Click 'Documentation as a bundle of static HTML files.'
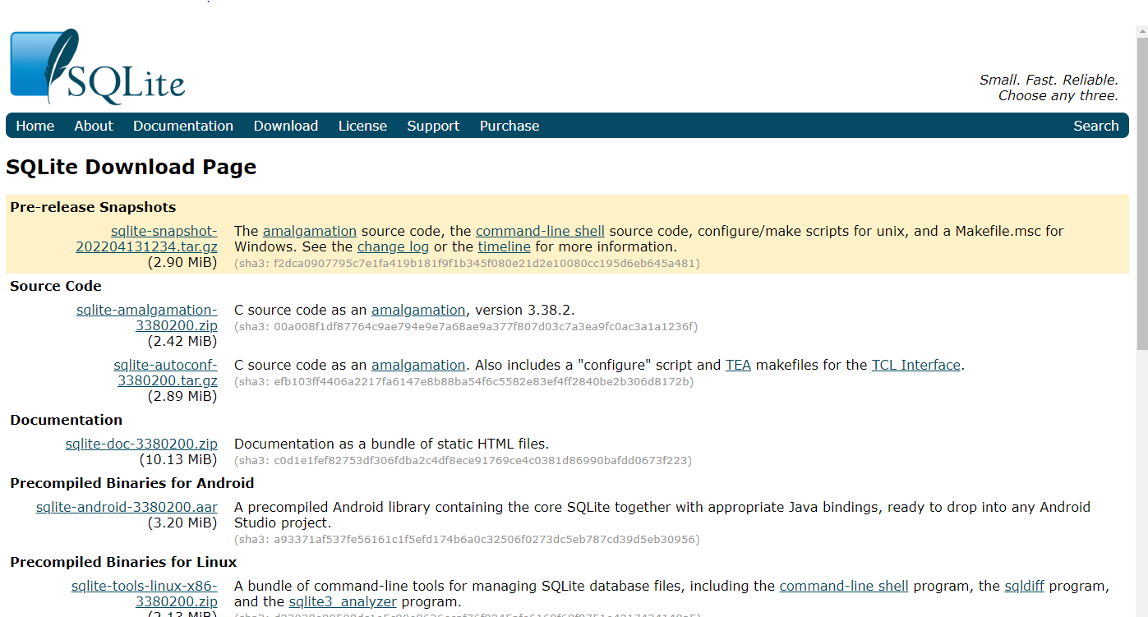The height and width of the screenshot is (617, 1148). tap(391, 444)
